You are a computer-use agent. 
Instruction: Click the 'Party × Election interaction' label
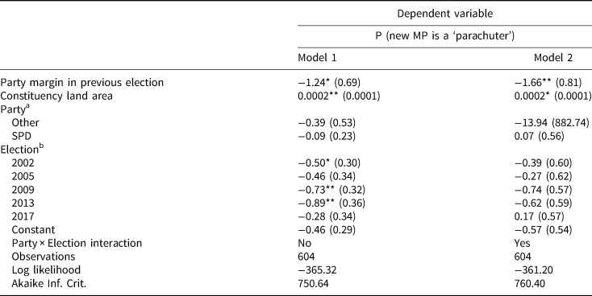(x=77, y=243)
